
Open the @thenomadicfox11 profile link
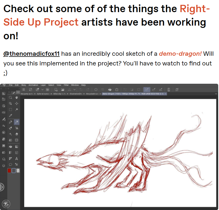coord(31,54)
